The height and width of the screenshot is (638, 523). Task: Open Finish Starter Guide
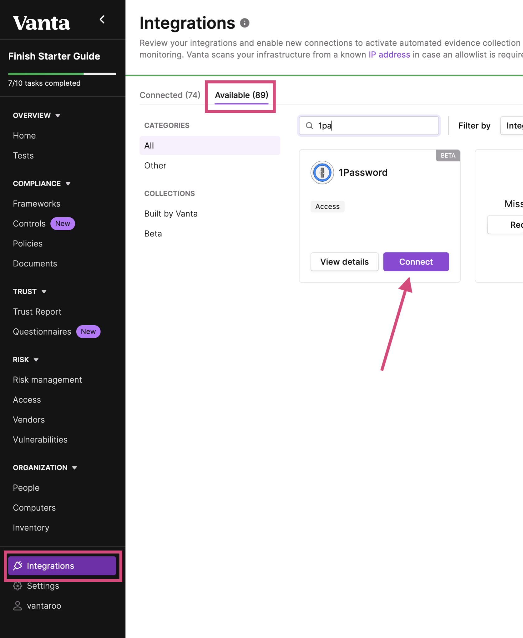(54, 56)
